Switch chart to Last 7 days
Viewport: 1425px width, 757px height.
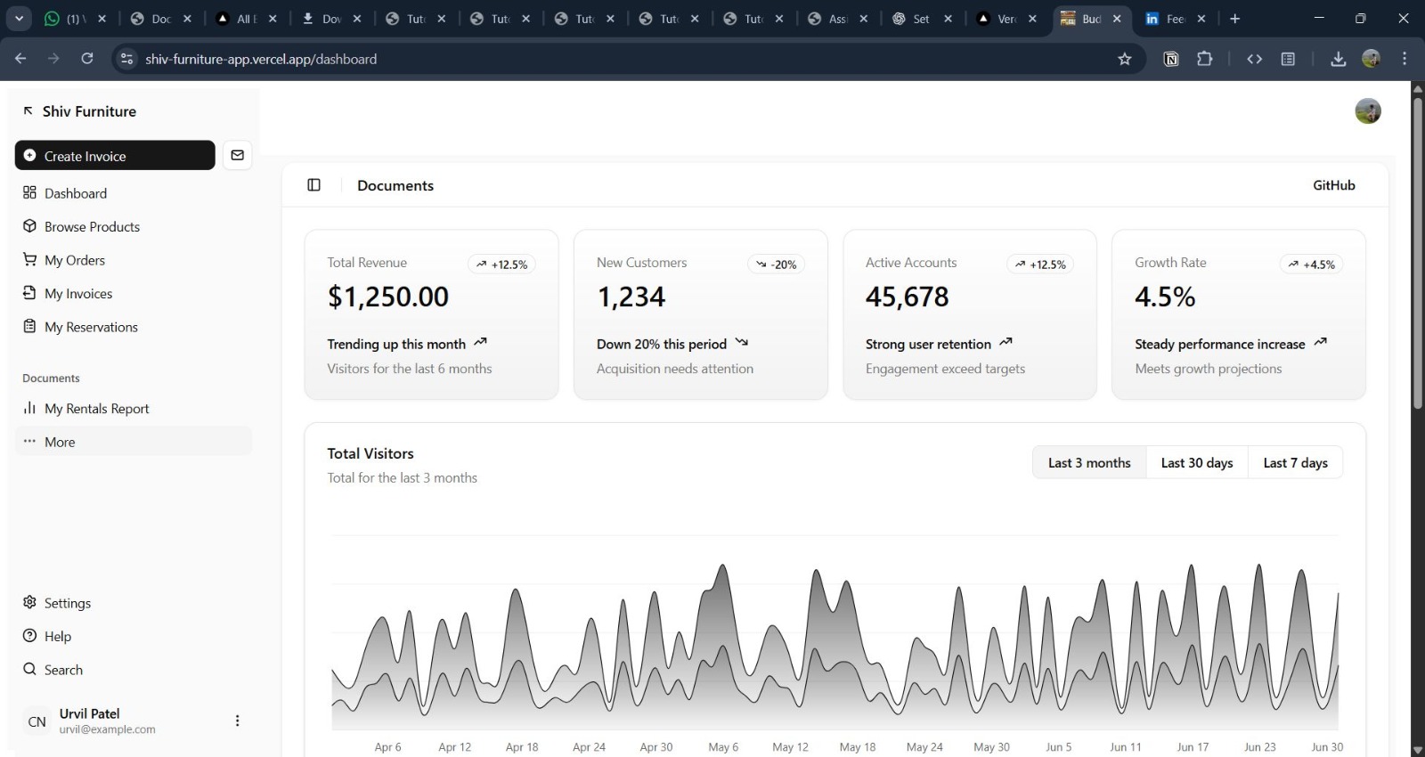[x=1295, y=463]
